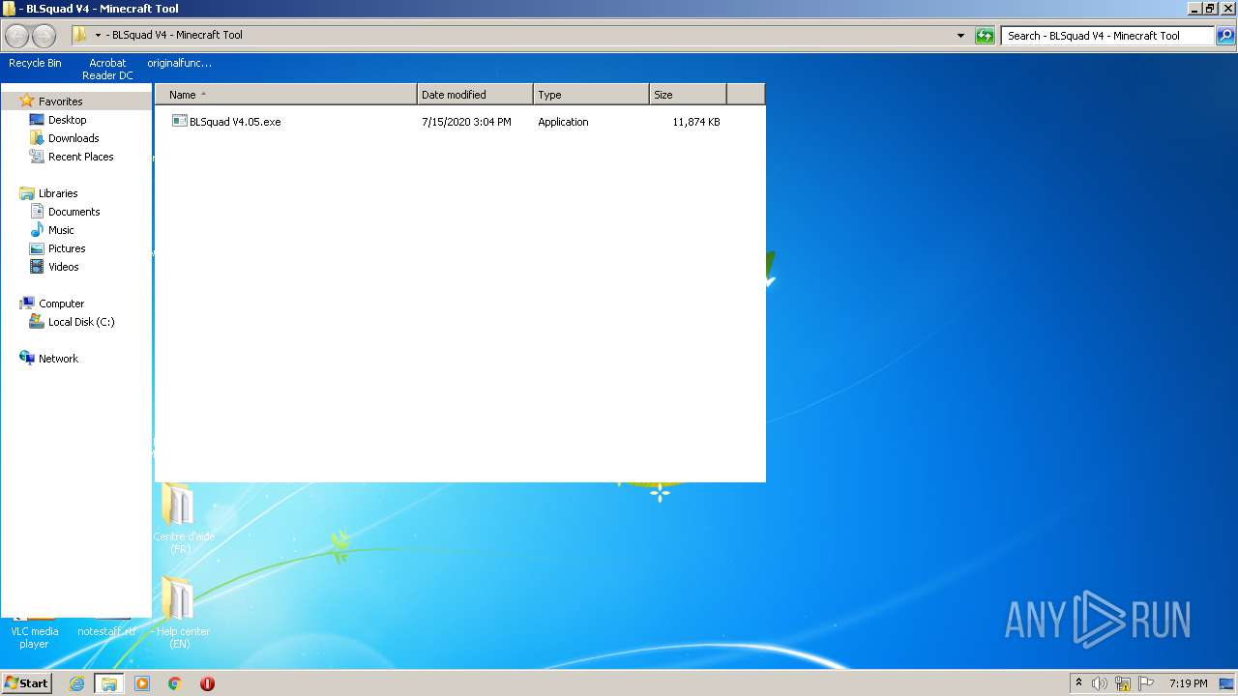Focus the Search BLSquad V4 input box
The image size is (1238, 696).
click(1107, 36)
